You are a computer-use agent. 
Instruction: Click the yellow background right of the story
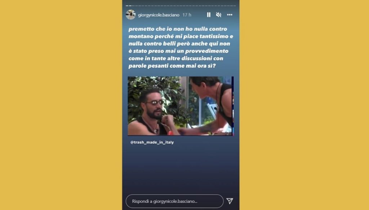coord(304,105)
